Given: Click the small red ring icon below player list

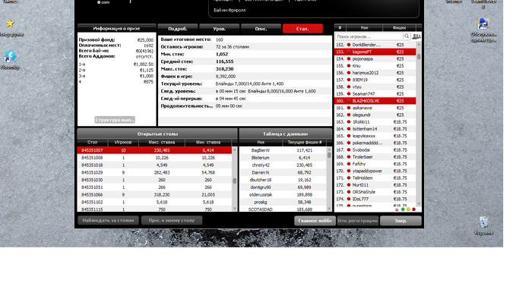Looking at the screenshot, I should (397, 209).
